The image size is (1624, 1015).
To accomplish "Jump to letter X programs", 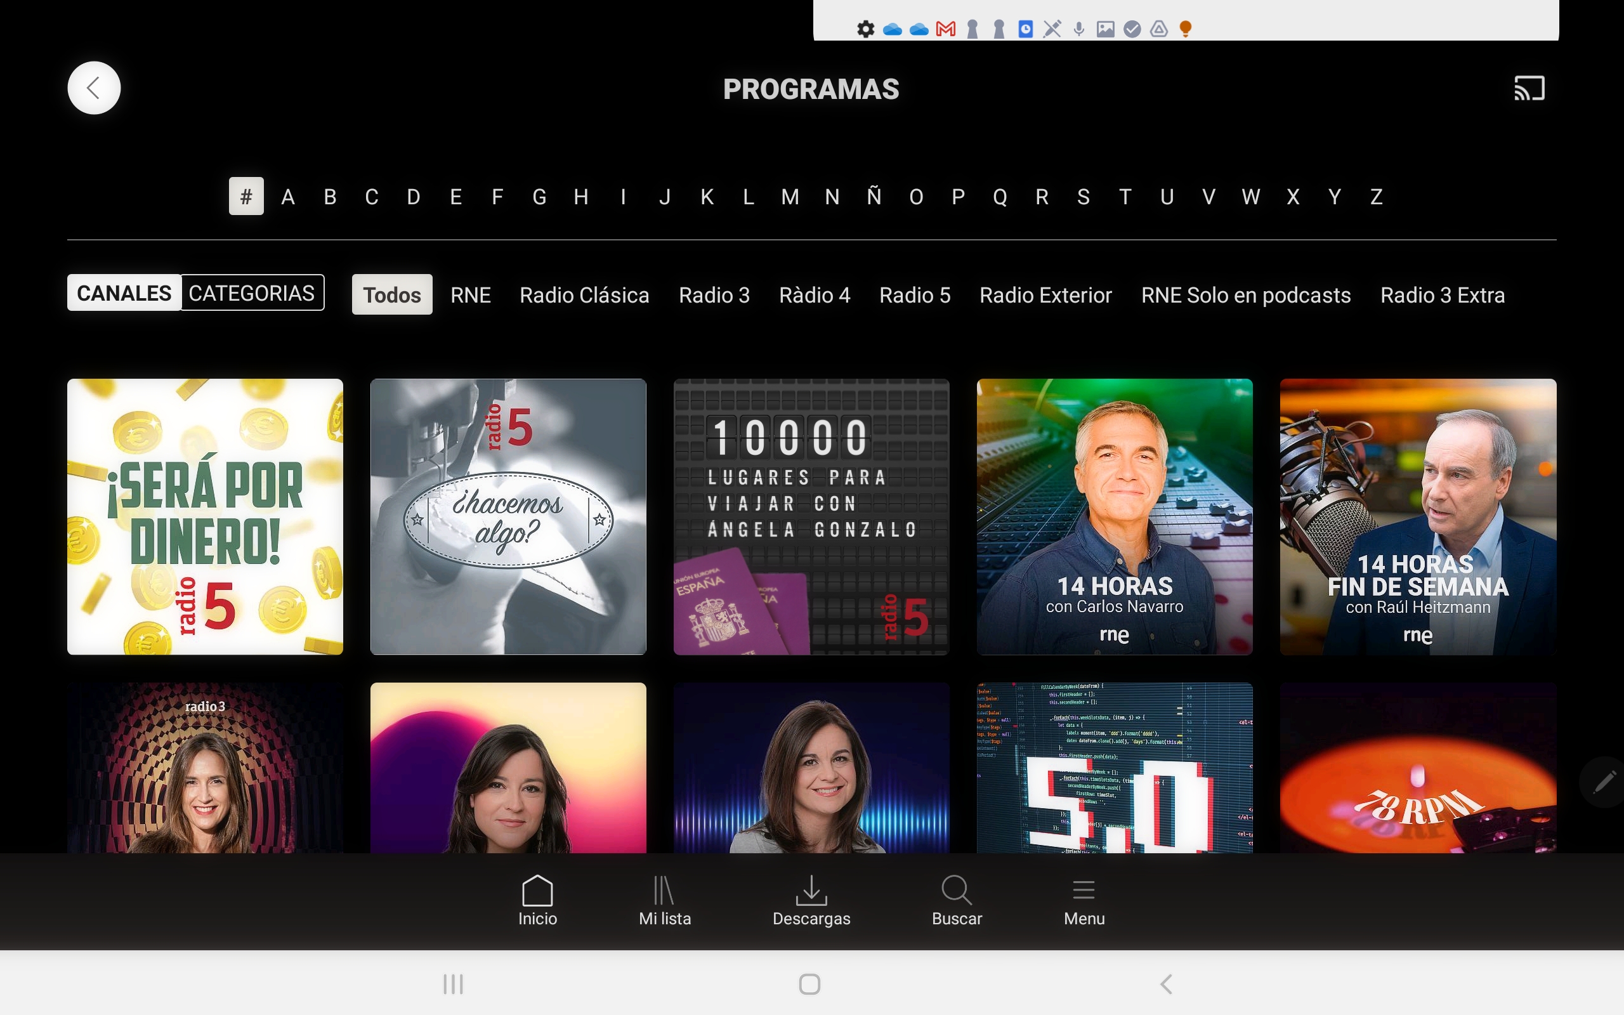I will (1293, 197).
